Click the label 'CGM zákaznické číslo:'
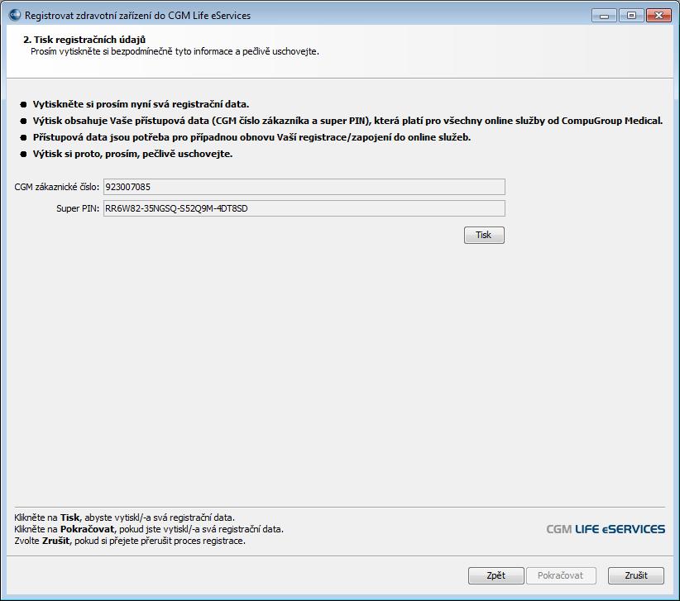 click(57, 187)
